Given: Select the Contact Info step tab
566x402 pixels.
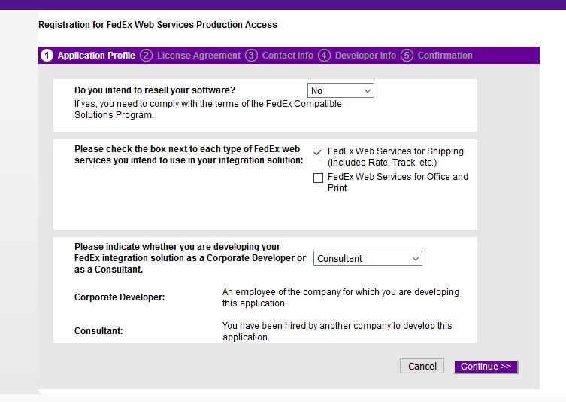Looking at the screenshot, I should (287, 56).
